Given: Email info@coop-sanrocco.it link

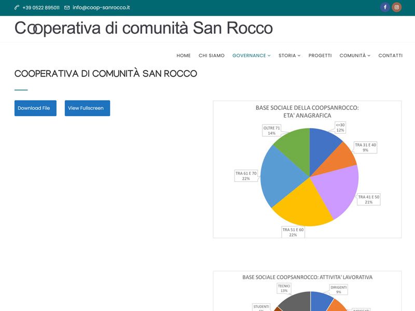Looking at the screenshot, I should (x=101, y=7).
